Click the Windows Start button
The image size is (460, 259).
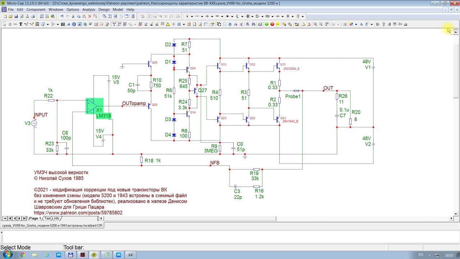click(x=7, y=255)
